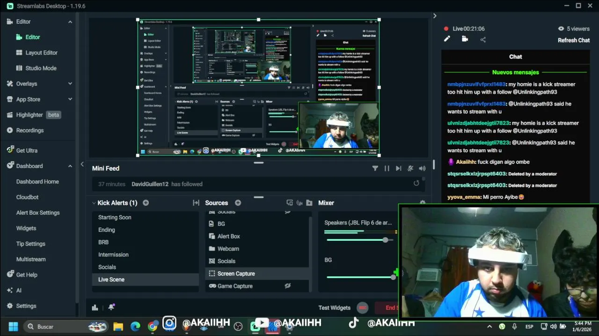Toggle Dual Output in Sources header
The width and height of the screenshot is (599, 336).
coord(290,203)
